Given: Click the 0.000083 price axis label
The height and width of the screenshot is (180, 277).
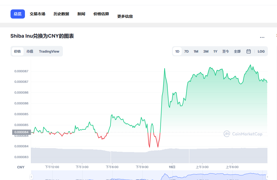Looking at the screenshot, I should (21, 157).
